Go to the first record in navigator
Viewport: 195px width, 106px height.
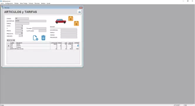click(8, 40)
